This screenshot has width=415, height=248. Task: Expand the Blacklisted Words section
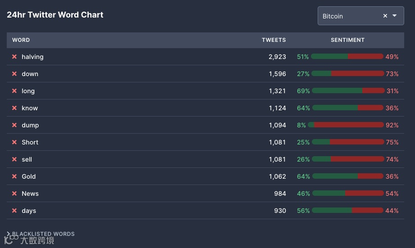tap(41, 234)
